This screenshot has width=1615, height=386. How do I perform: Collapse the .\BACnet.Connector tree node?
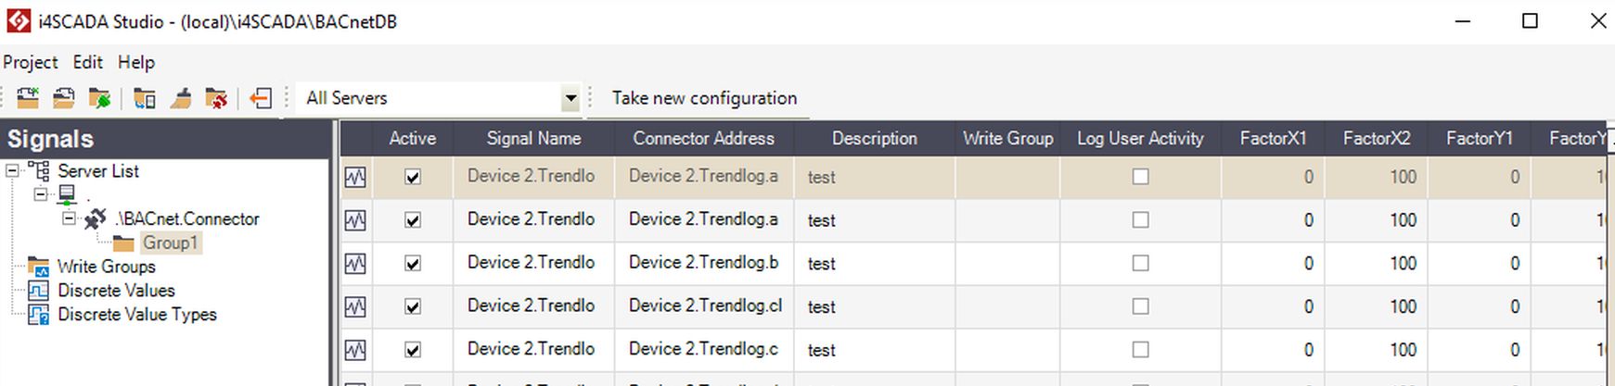click(70, 219)
